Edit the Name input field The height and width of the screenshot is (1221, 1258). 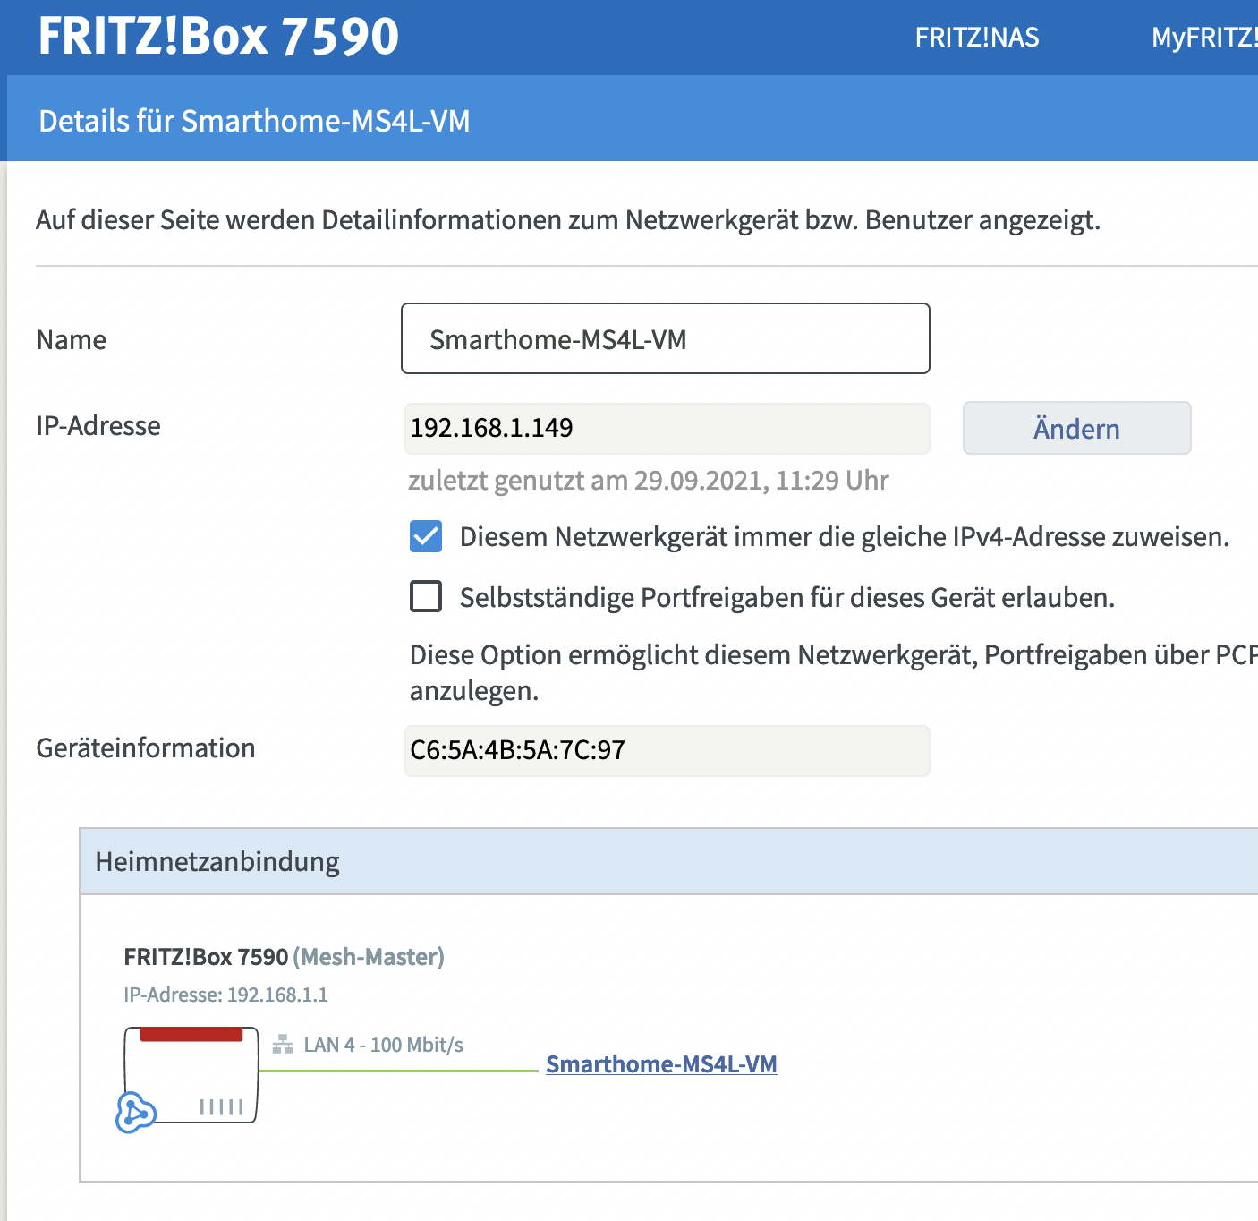[666, 338]
